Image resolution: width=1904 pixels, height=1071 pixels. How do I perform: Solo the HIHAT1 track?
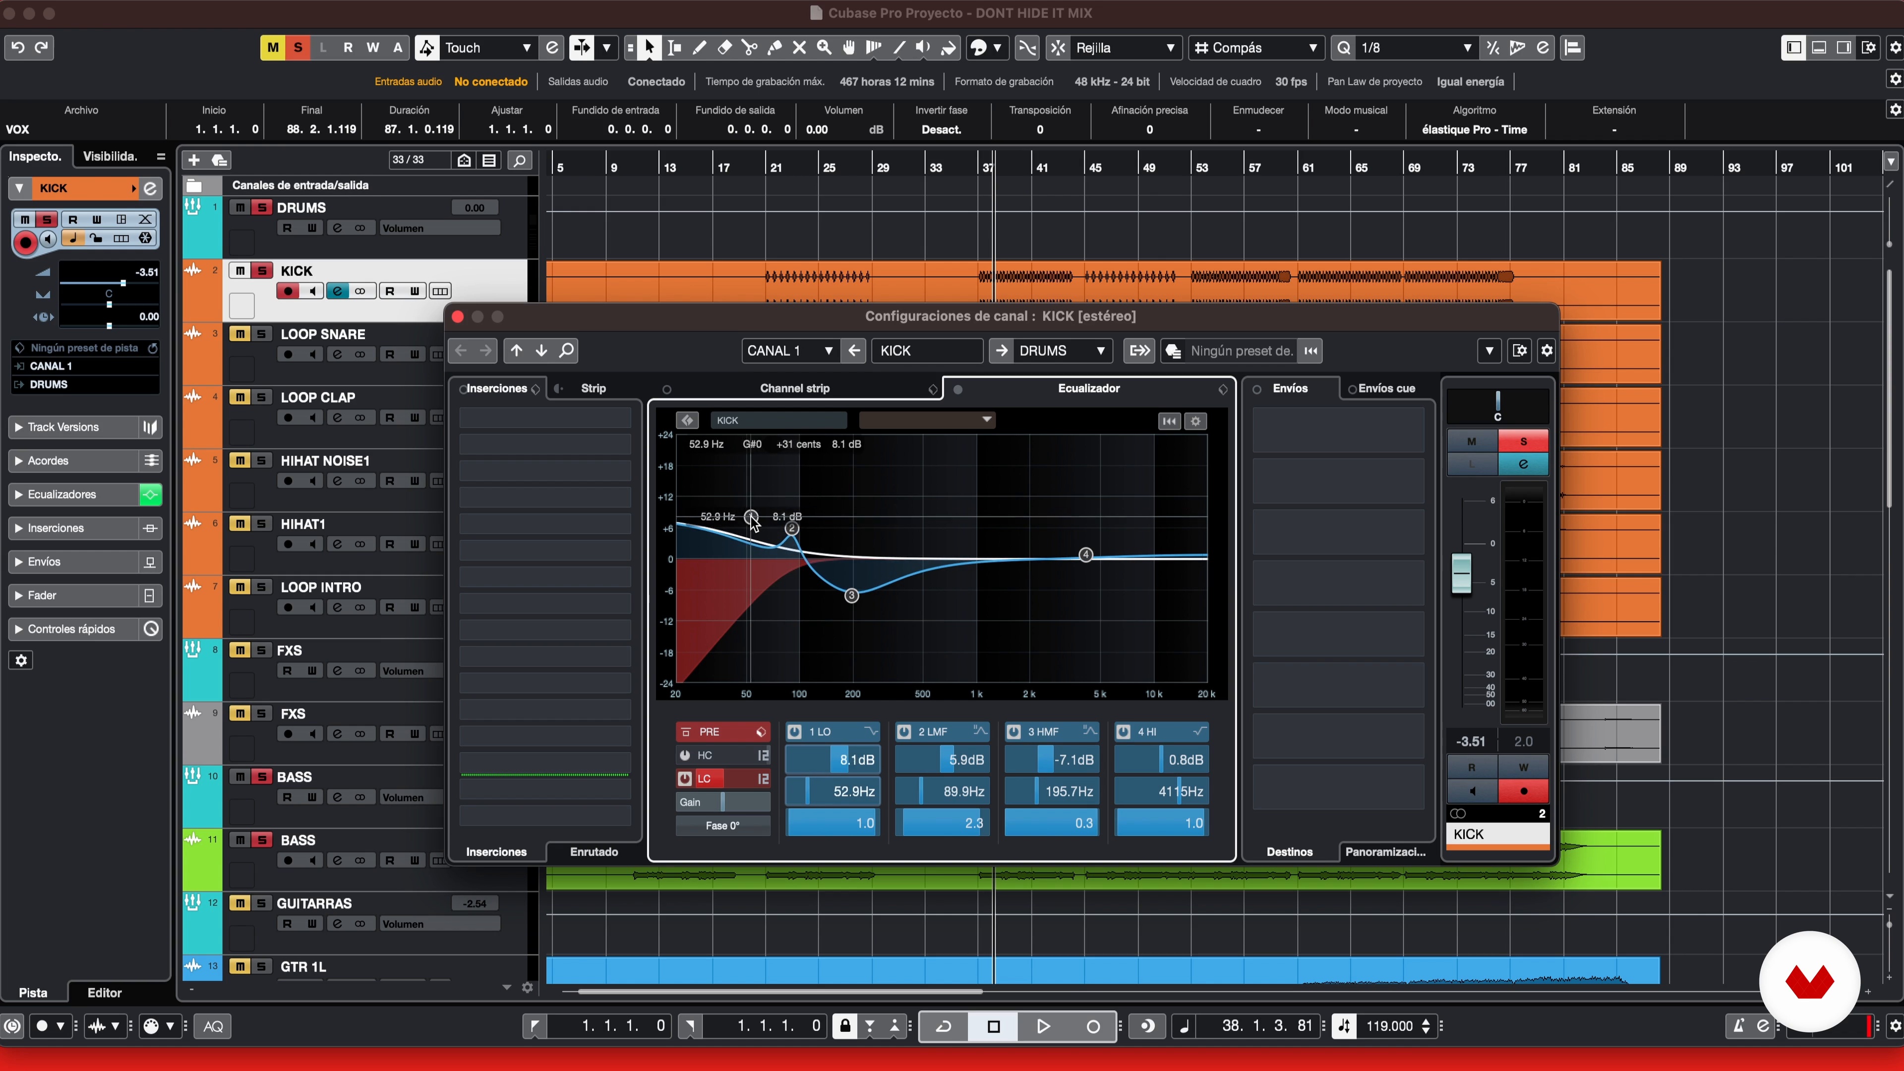tap(262, 524)
